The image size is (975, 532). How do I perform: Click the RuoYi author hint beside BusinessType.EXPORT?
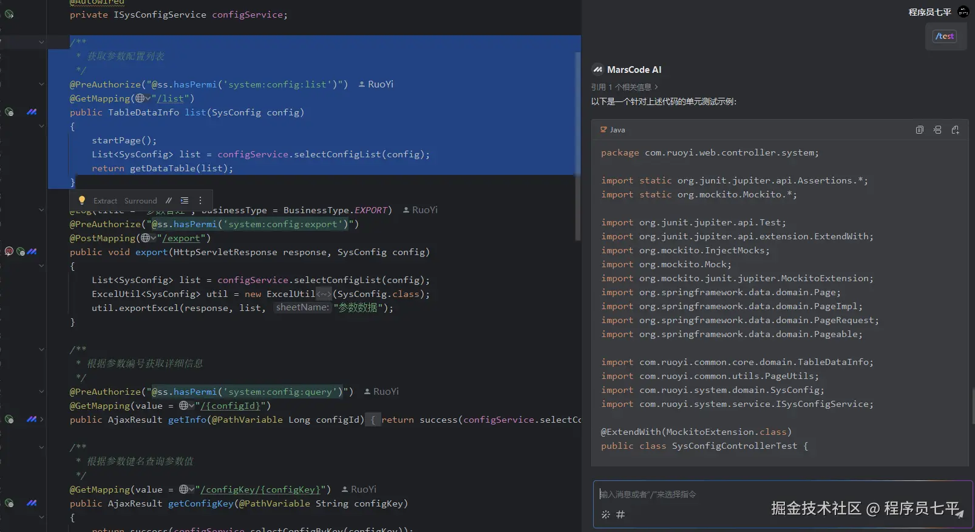click(420, 210)
